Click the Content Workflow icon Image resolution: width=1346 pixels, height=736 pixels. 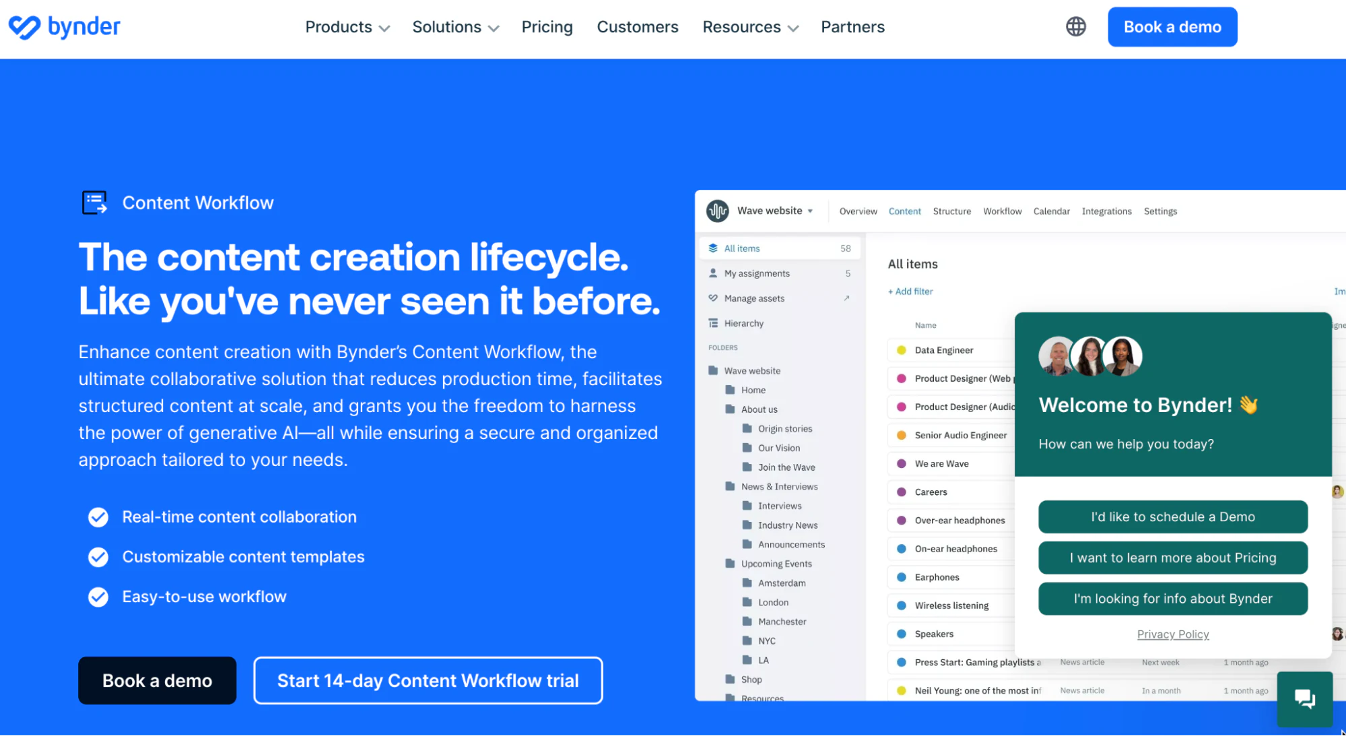94,203
